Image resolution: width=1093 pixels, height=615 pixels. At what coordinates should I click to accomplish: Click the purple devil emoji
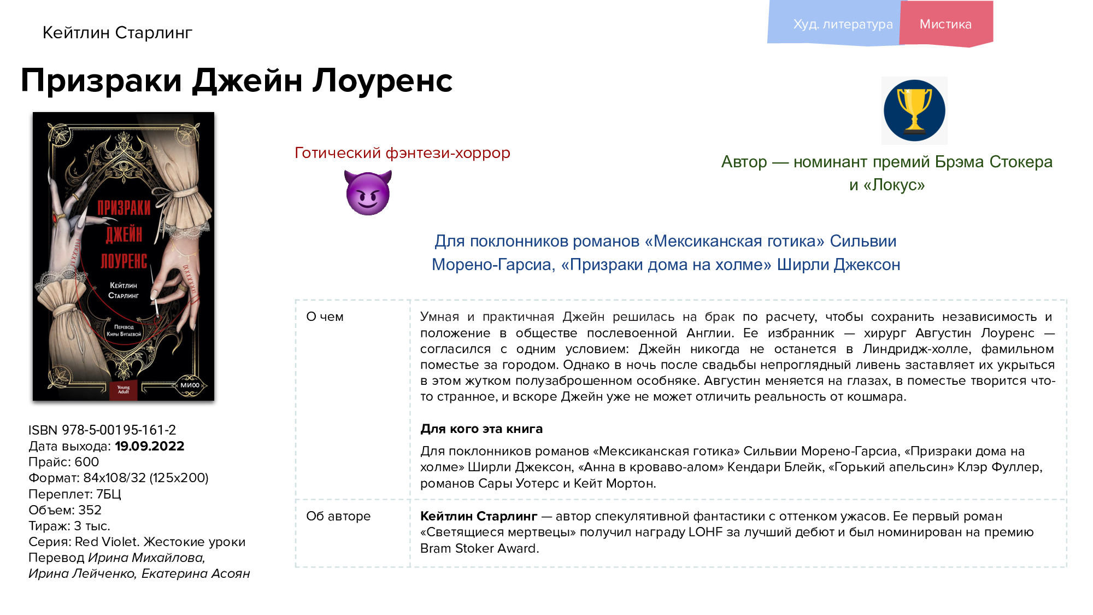click(368, 192)
